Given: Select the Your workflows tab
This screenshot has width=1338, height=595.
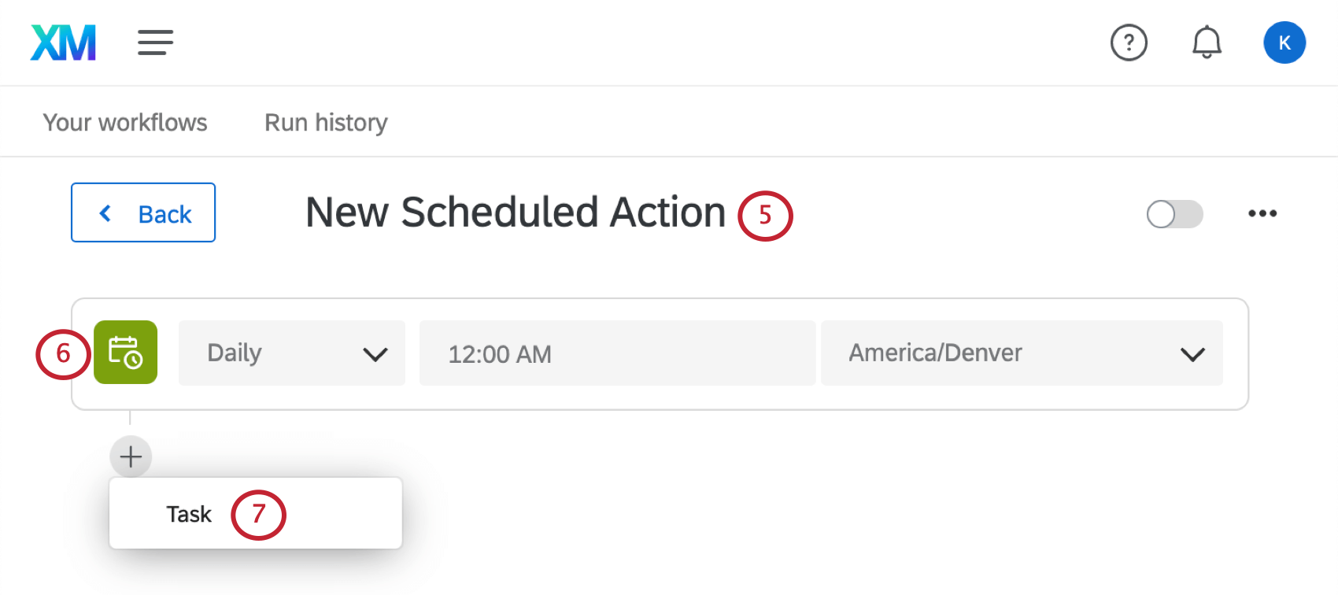Looking at the screenshot, I should click(124, 122).
